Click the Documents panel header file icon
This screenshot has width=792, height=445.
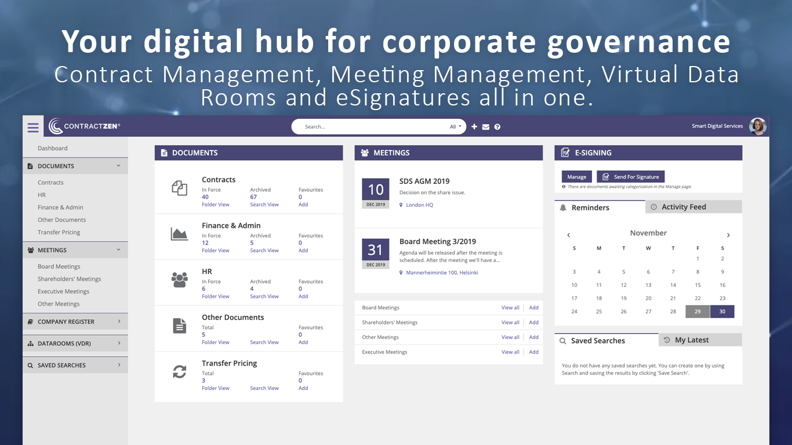pos(164,153)
